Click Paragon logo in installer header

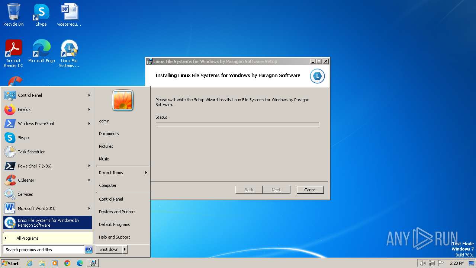click(317, 76)
